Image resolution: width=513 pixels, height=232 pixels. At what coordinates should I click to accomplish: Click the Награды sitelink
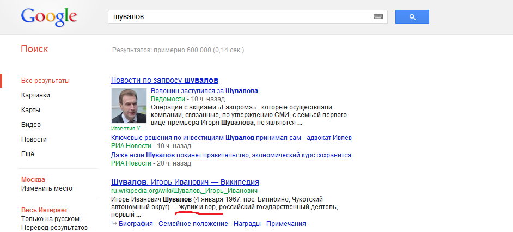[x=247, y=224]
